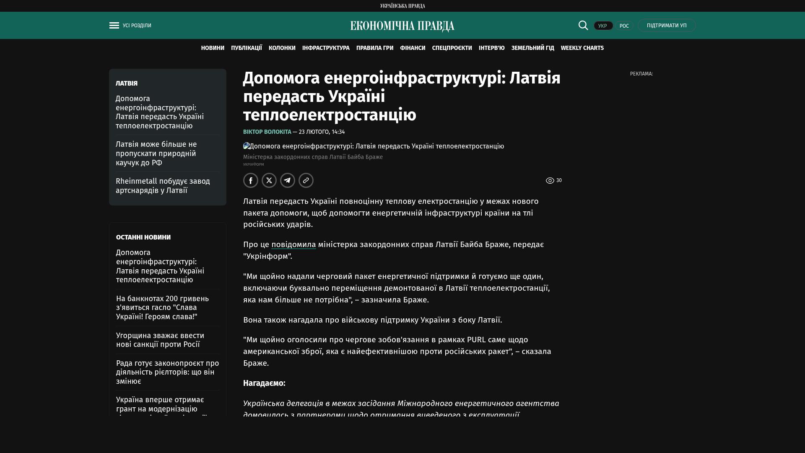The image size is (805, 453).
Task: Share article on Facebook
Action: click(x=251, y=180)
